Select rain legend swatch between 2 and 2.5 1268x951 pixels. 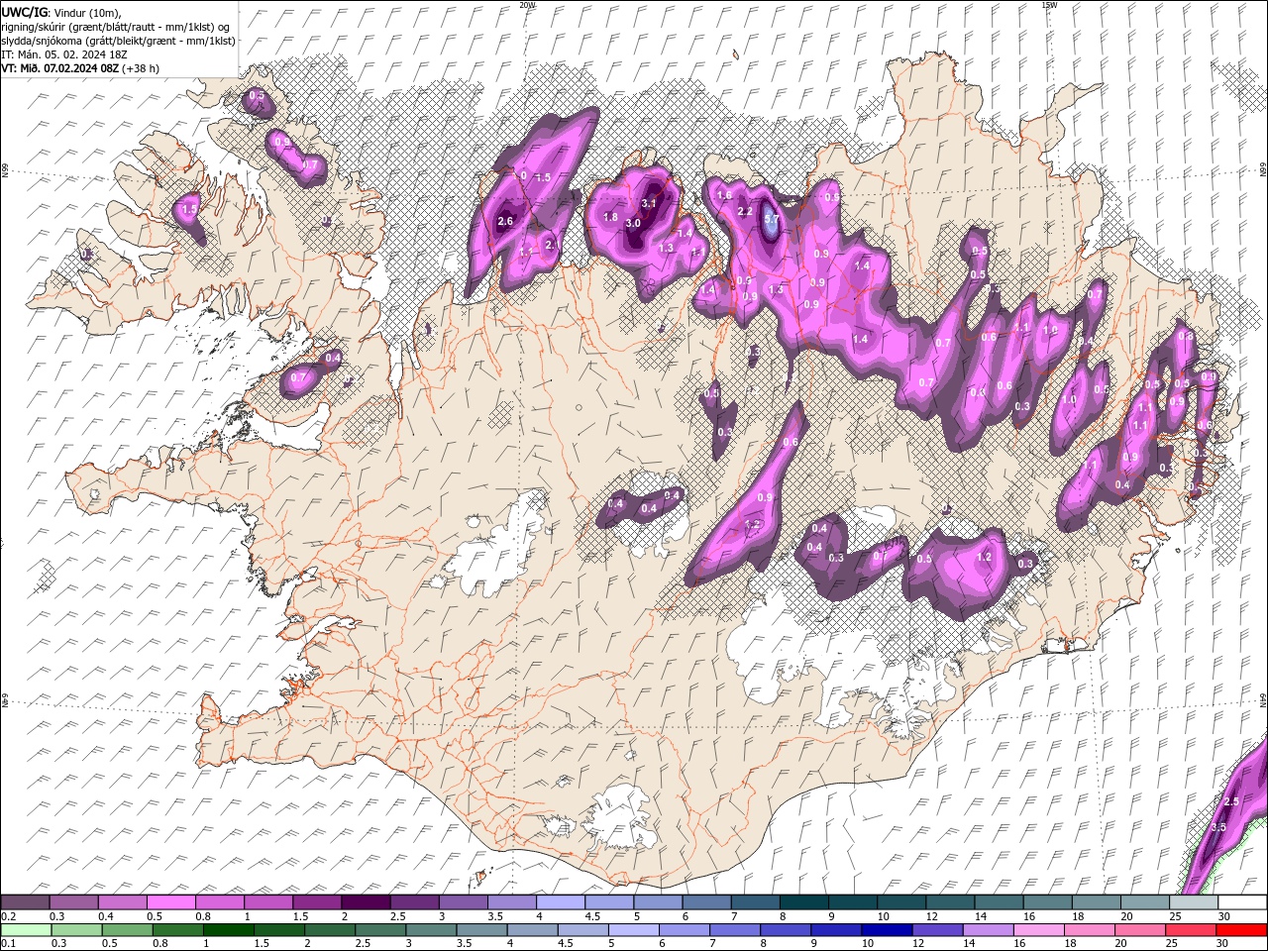pos(330,930)
